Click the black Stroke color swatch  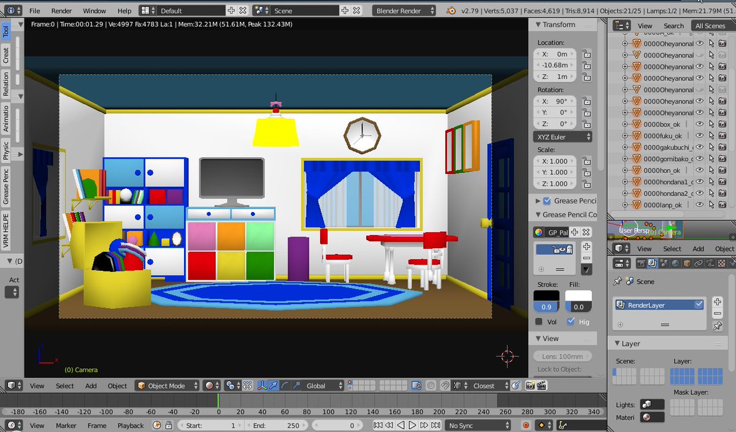click(546, 296)
